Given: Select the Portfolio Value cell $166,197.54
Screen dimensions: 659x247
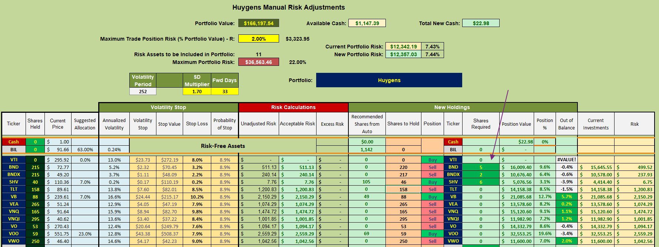Looking at the screenshot, I should coord(259,23).
